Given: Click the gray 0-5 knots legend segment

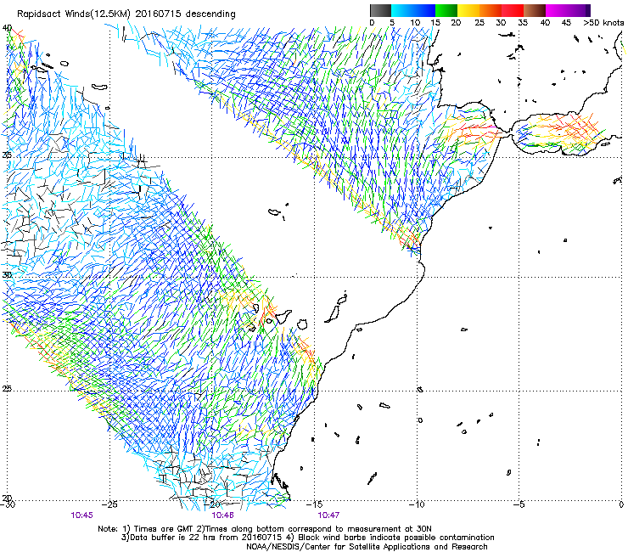Looking at the screenshot, I should point(380,10).
